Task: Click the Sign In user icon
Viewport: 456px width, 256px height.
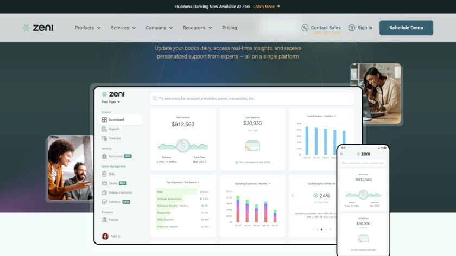Action: point(352,28)
